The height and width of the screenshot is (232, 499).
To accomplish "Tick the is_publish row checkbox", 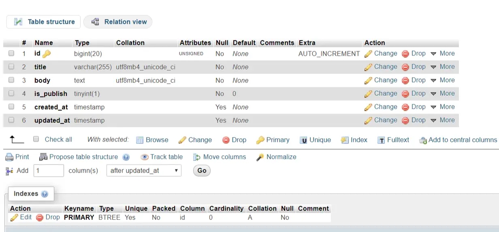I will tap(11, 93).
